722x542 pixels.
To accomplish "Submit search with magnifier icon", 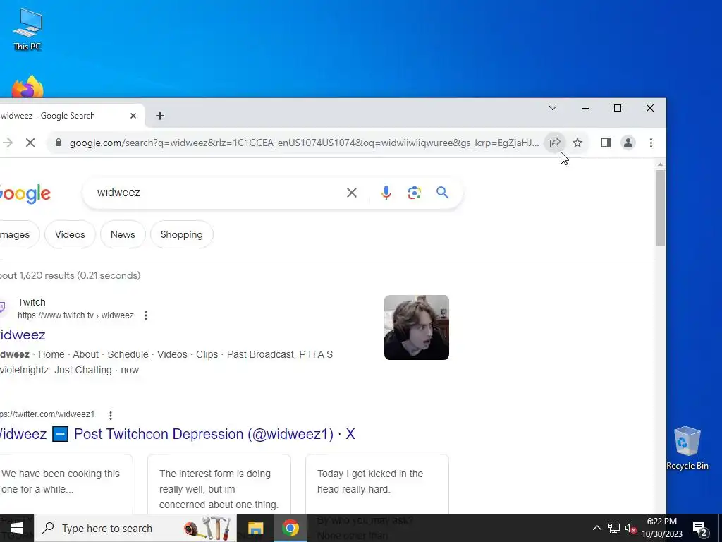I will 443,193.
